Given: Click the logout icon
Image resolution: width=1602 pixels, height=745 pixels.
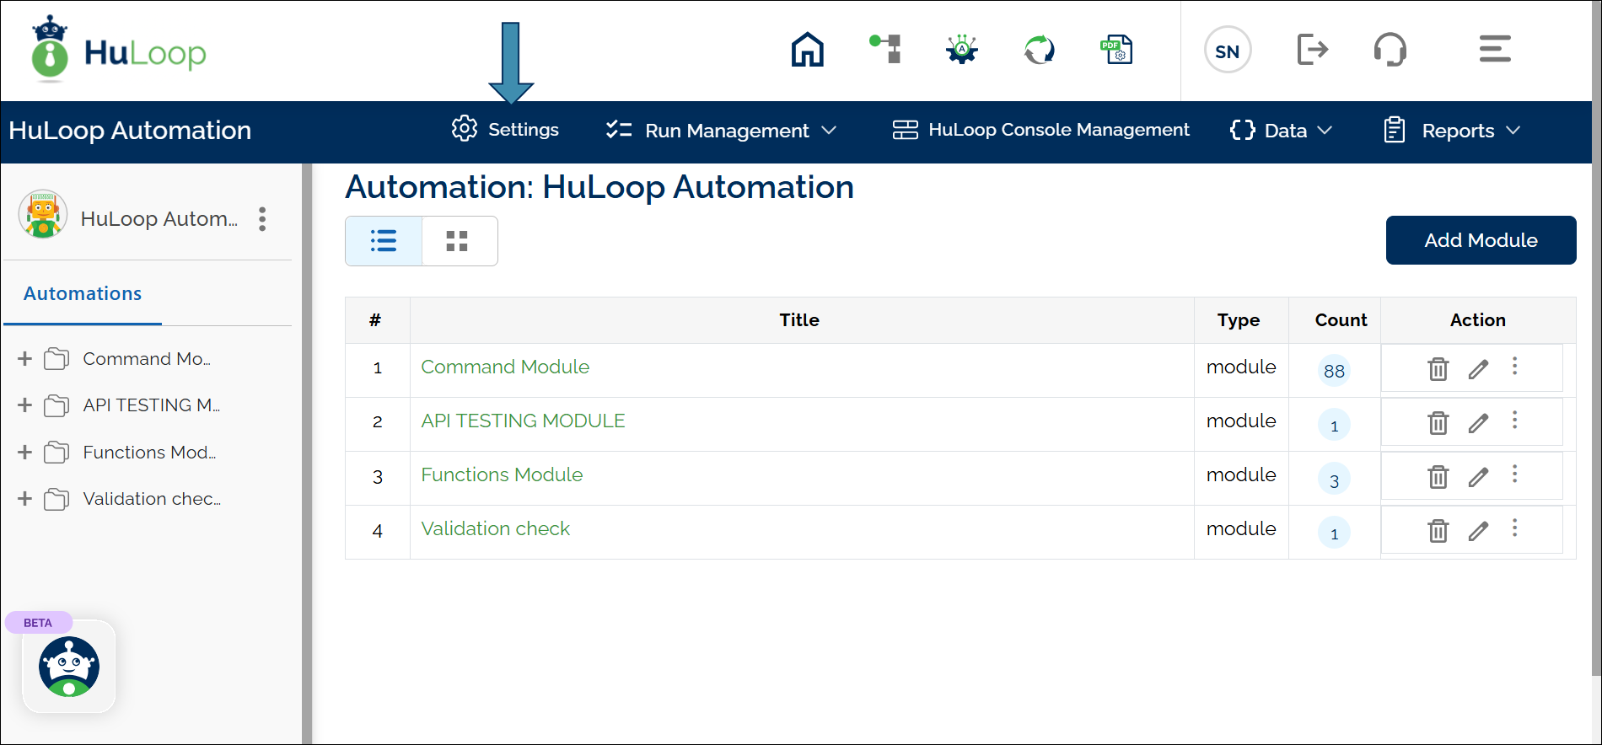Looking at the screenshot, I should (x=1312, y=50).
